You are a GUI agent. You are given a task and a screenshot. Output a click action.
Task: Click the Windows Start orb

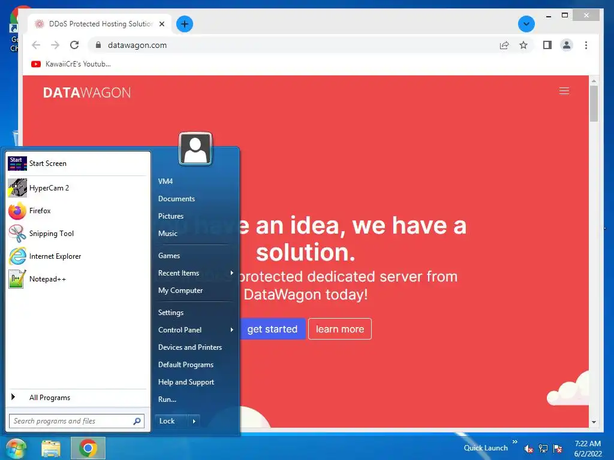click(16, 448)
